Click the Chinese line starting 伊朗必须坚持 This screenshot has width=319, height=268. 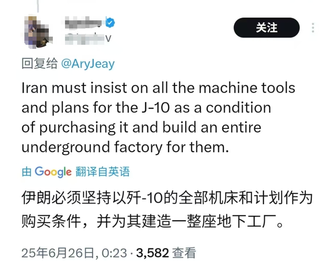point(167,198)
